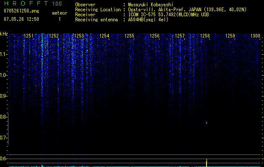Click the Observer label

[85, 5]
